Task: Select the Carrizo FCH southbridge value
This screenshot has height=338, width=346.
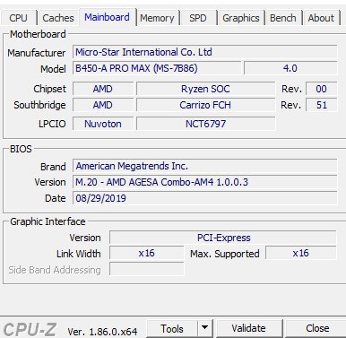Action: click(205, 105)
